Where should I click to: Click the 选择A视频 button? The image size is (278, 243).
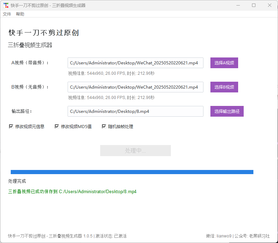click(x=224, y=63)
